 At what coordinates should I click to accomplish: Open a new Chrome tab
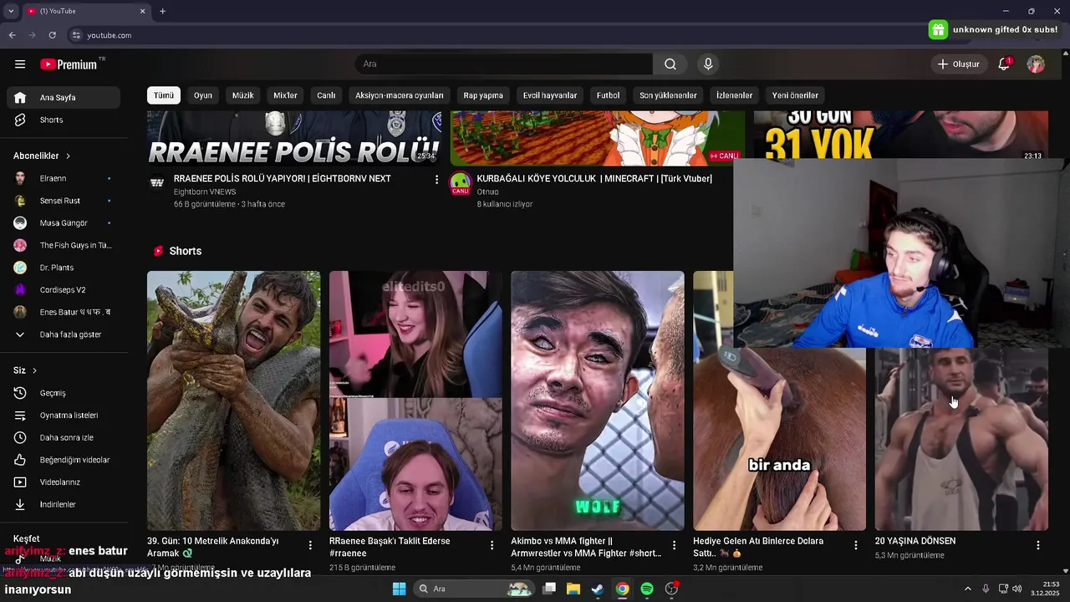pyautogui.click(x=162, y=11)
